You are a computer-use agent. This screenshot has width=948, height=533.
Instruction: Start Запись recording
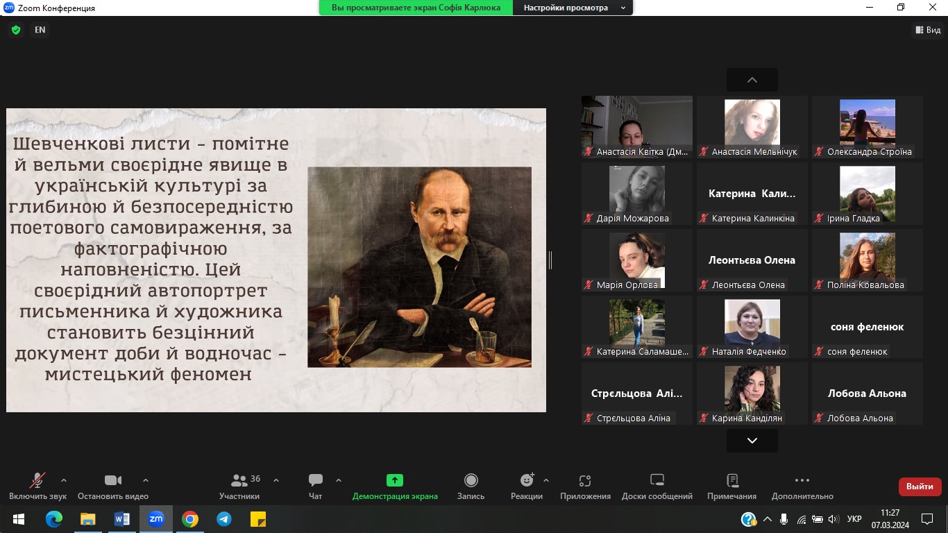[x=471, y=486]
